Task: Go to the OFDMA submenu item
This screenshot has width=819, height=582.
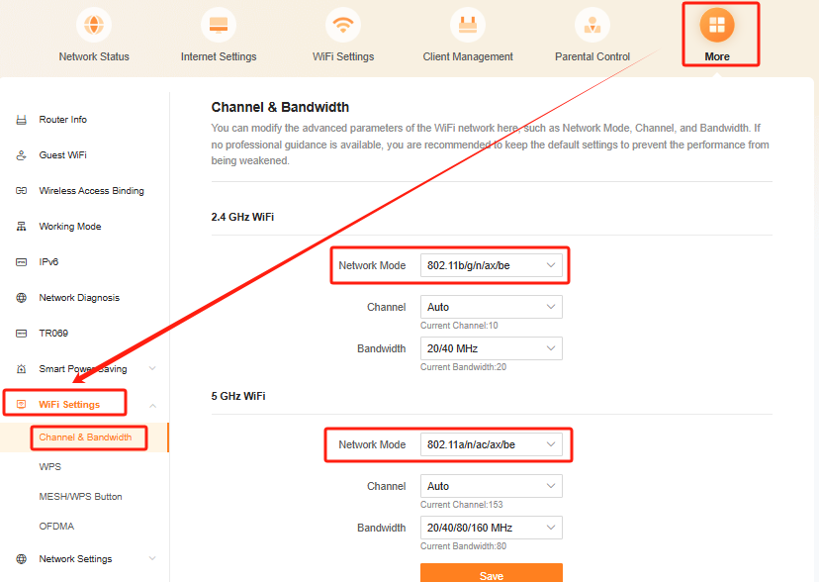Action: [x=56, y=526]
